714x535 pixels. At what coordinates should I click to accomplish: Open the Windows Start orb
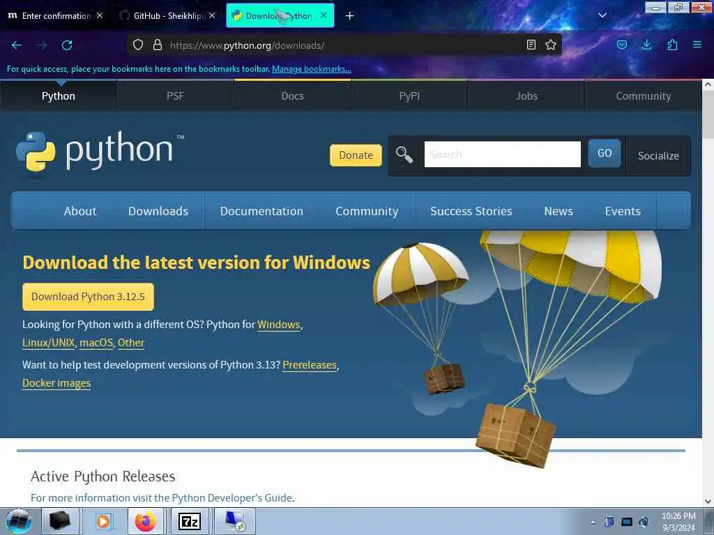pyautogui.click(x=19, y=521)
